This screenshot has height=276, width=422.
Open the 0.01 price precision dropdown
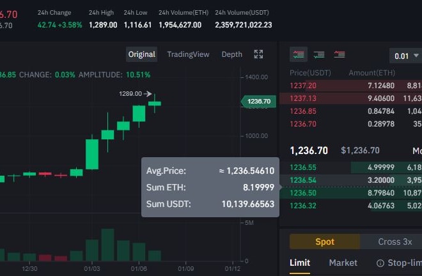tap(407, 56)
